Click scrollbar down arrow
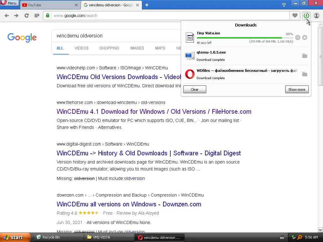Viewport: 323px width, 242px height. point(320,230)
